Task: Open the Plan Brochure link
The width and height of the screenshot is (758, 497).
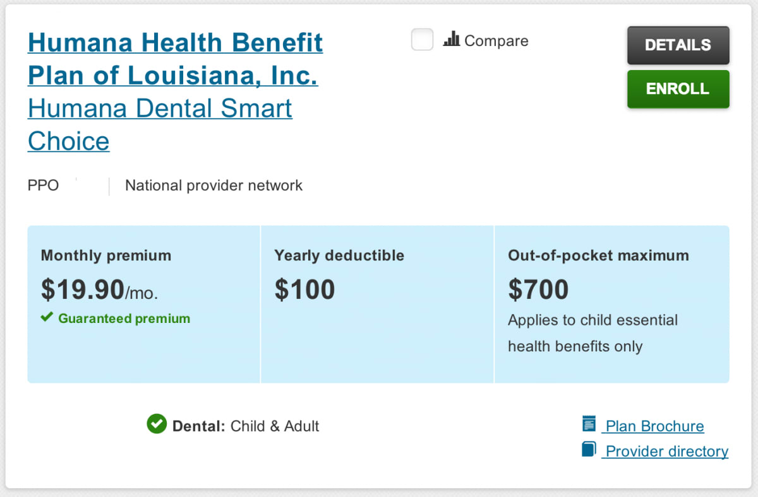Action: point(653,426)
